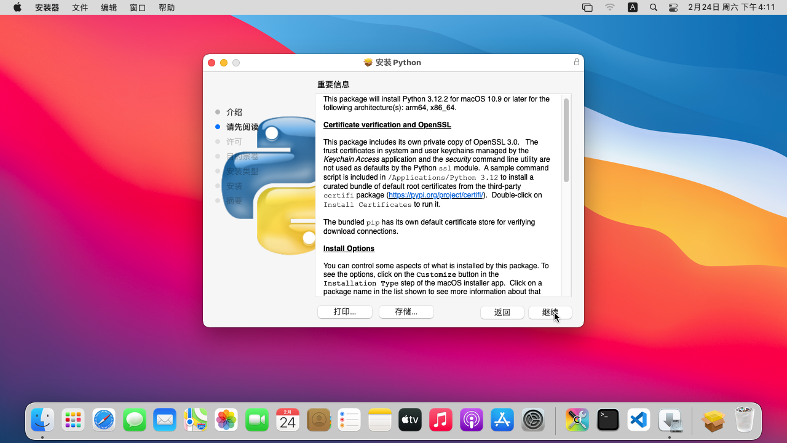Open Finder in the Dock
Screen dimensions: 787x443
[42, 420]
